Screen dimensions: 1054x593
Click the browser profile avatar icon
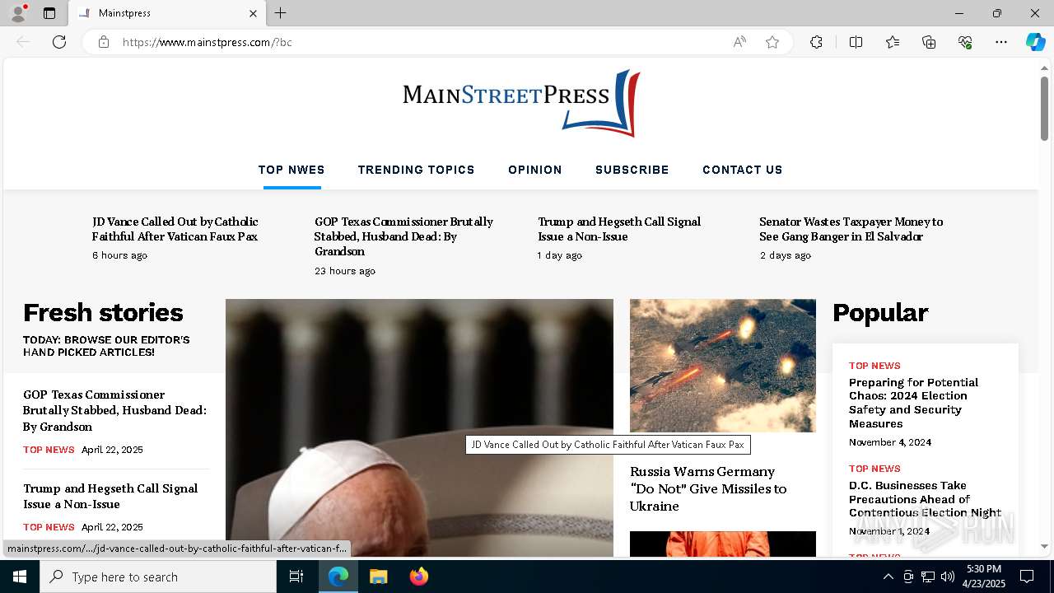coord(18,13)
